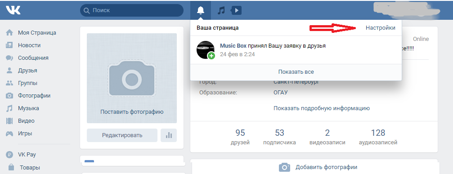Open Фотографии from the left menu
This screenshot has height=174, width=453.
click(x=34, y=95)
